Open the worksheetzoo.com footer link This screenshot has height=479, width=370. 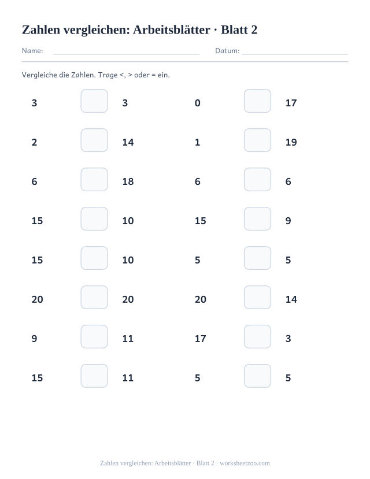[245, 463]
